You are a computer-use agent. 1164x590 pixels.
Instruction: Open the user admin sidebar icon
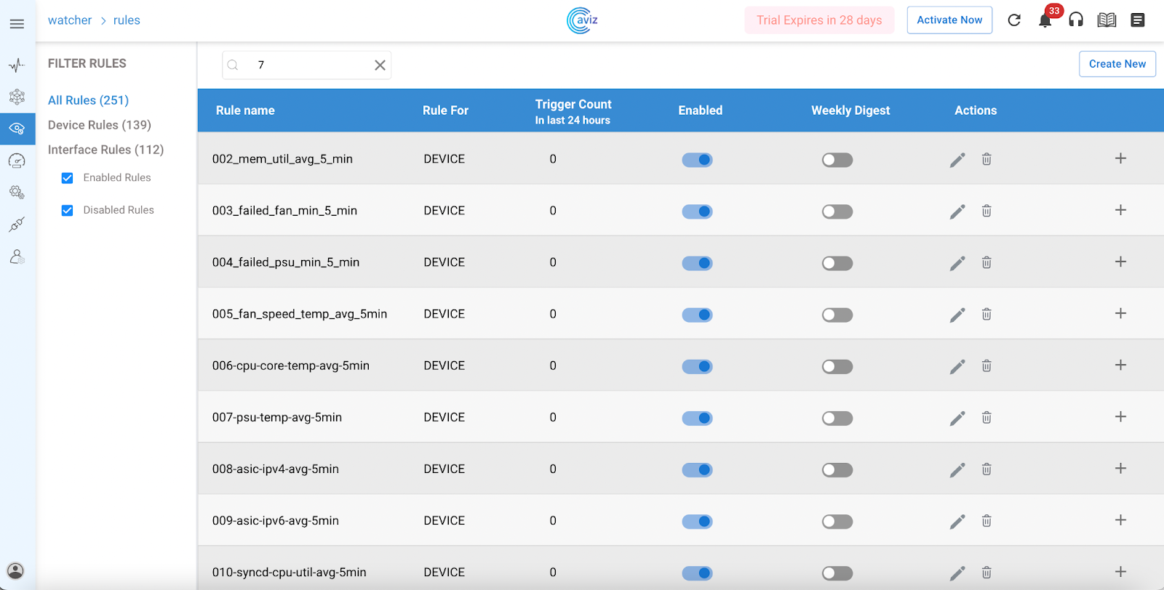[17, 256]
